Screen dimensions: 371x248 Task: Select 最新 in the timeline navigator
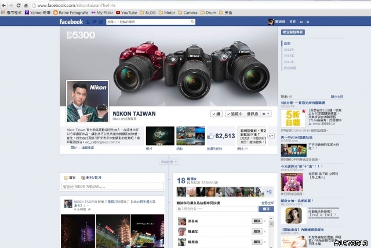287,44
